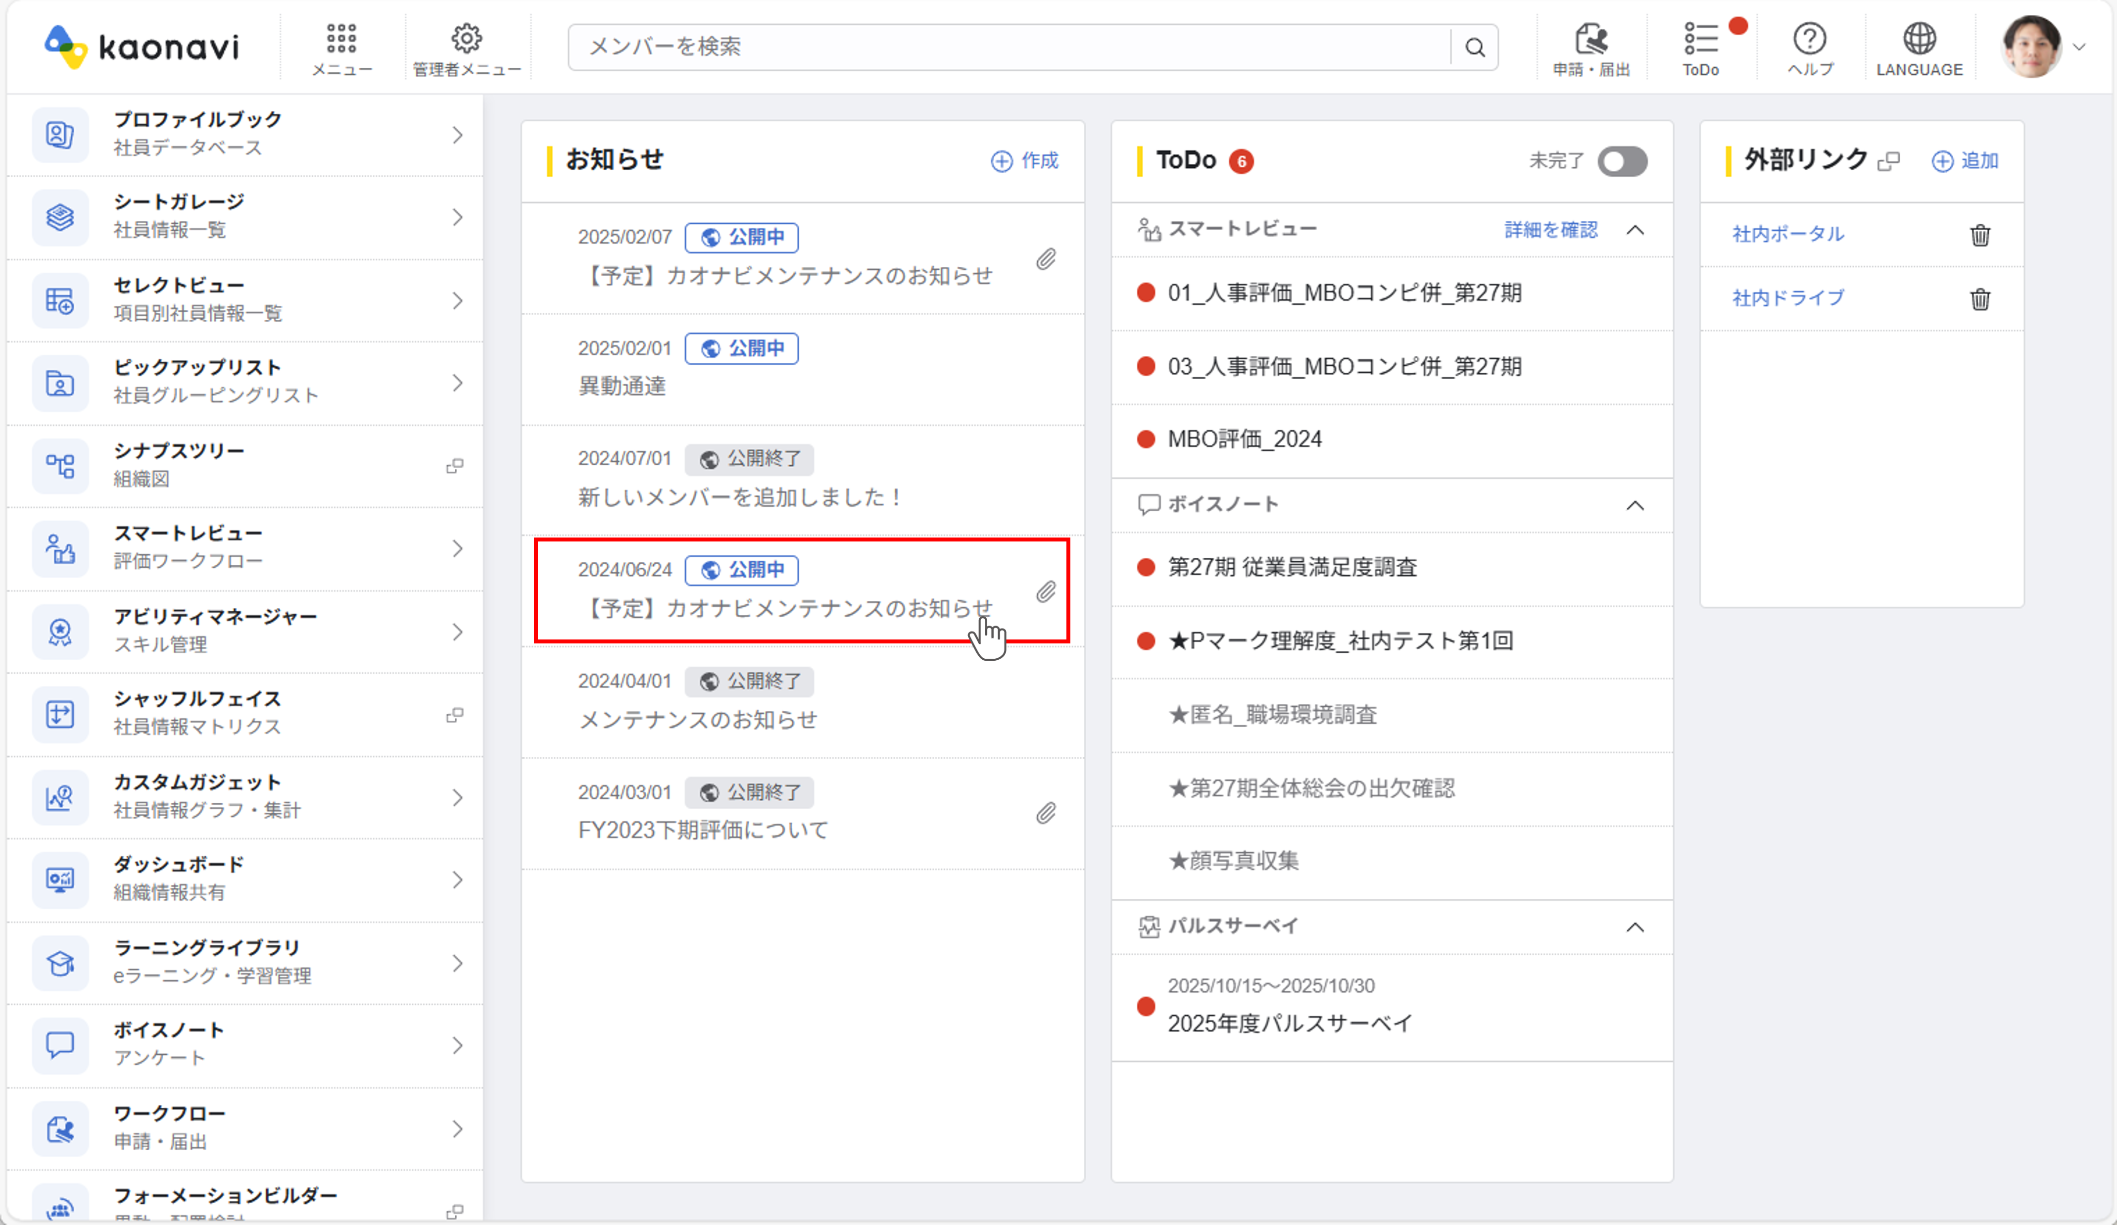Delete the 社内ポータル link with trash icon
Viewport: 2117px width, 1225px height.
1980,235
